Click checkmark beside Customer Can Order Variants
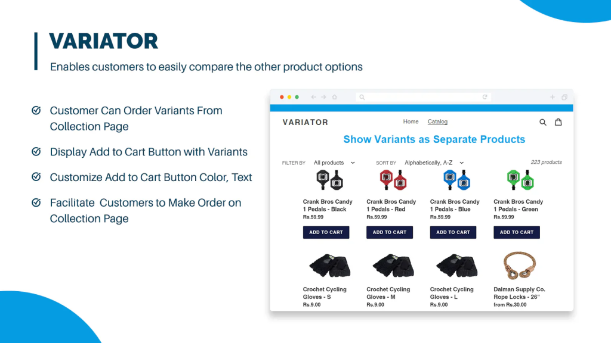Screen dimensions: 611x343 [36, 110]
